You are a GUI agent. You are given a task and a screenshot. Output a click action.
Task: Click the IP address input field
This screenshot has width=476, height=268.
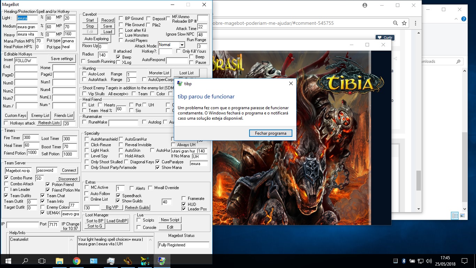pos(23,225)
